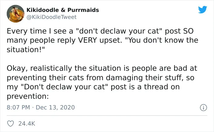
Task: Click the word "damaging" in the tweet text
Action: click(x=124, y=78)
